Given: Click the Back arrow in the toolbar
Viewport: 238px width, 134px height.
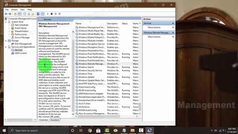Looking at the screenshot, I should 6,14.
